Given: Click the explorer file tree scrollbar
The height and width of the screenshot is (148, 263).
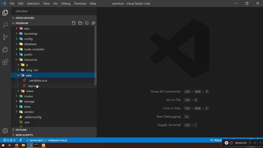Looking at the screenshot, I should point(95,56).
